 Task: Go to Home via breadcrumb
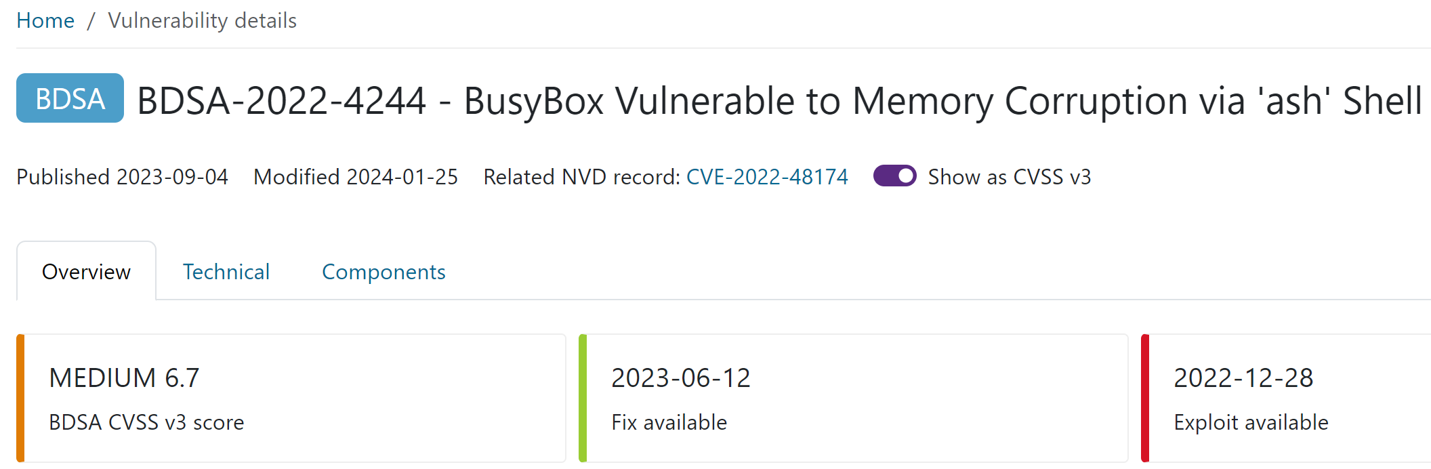tap(45, 21)
